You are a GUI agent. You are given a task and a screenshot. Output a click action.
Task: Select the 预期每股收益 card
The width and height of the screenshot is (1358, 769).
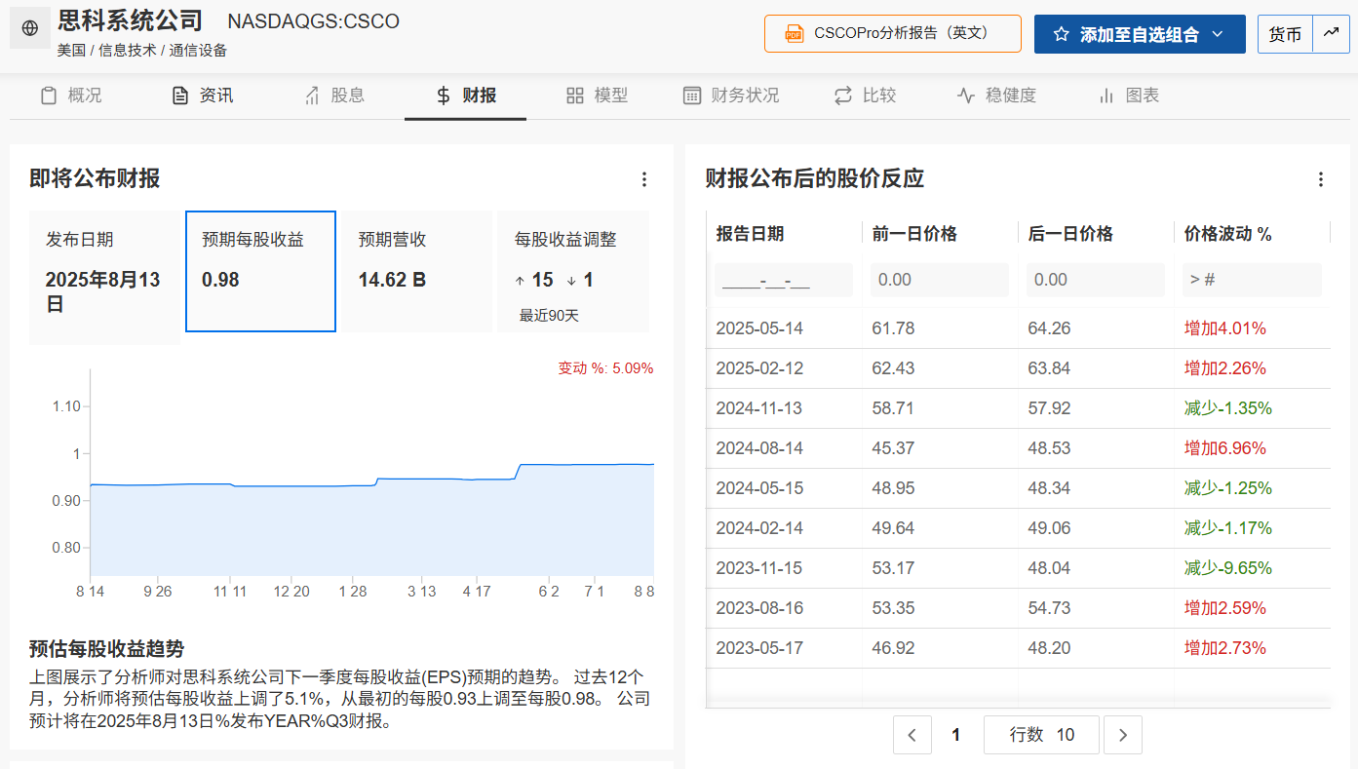(261, 271)
